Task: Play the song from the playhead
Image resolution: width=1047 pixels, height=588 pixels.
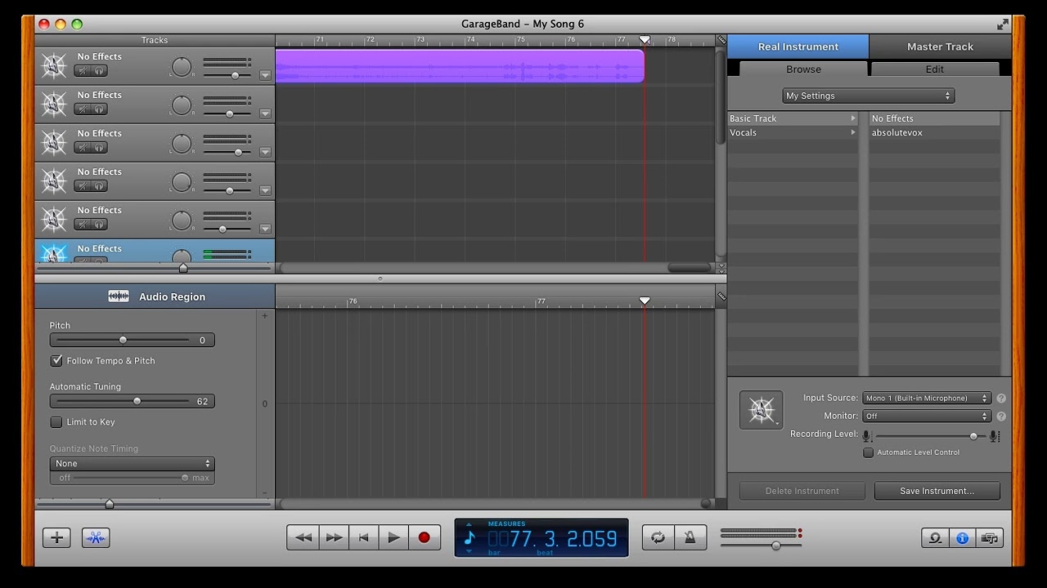Action: pos(393,537)
